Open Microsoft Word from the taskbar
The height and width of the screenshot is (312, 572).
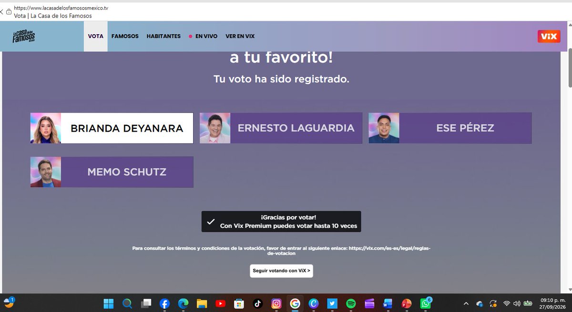pos(388,303)
